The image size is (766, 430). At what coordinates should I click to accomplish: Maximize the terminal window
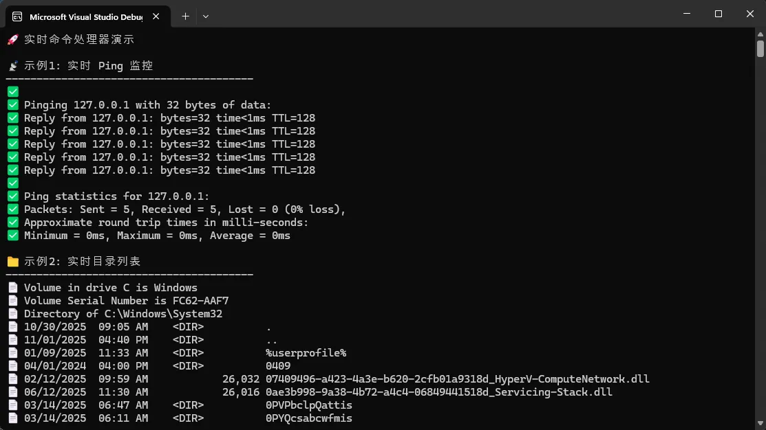719,14
